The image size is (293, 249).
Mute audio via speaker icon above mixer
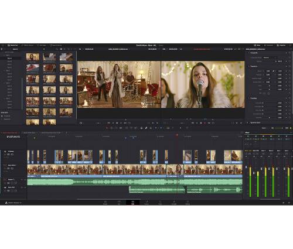point(272,128)
